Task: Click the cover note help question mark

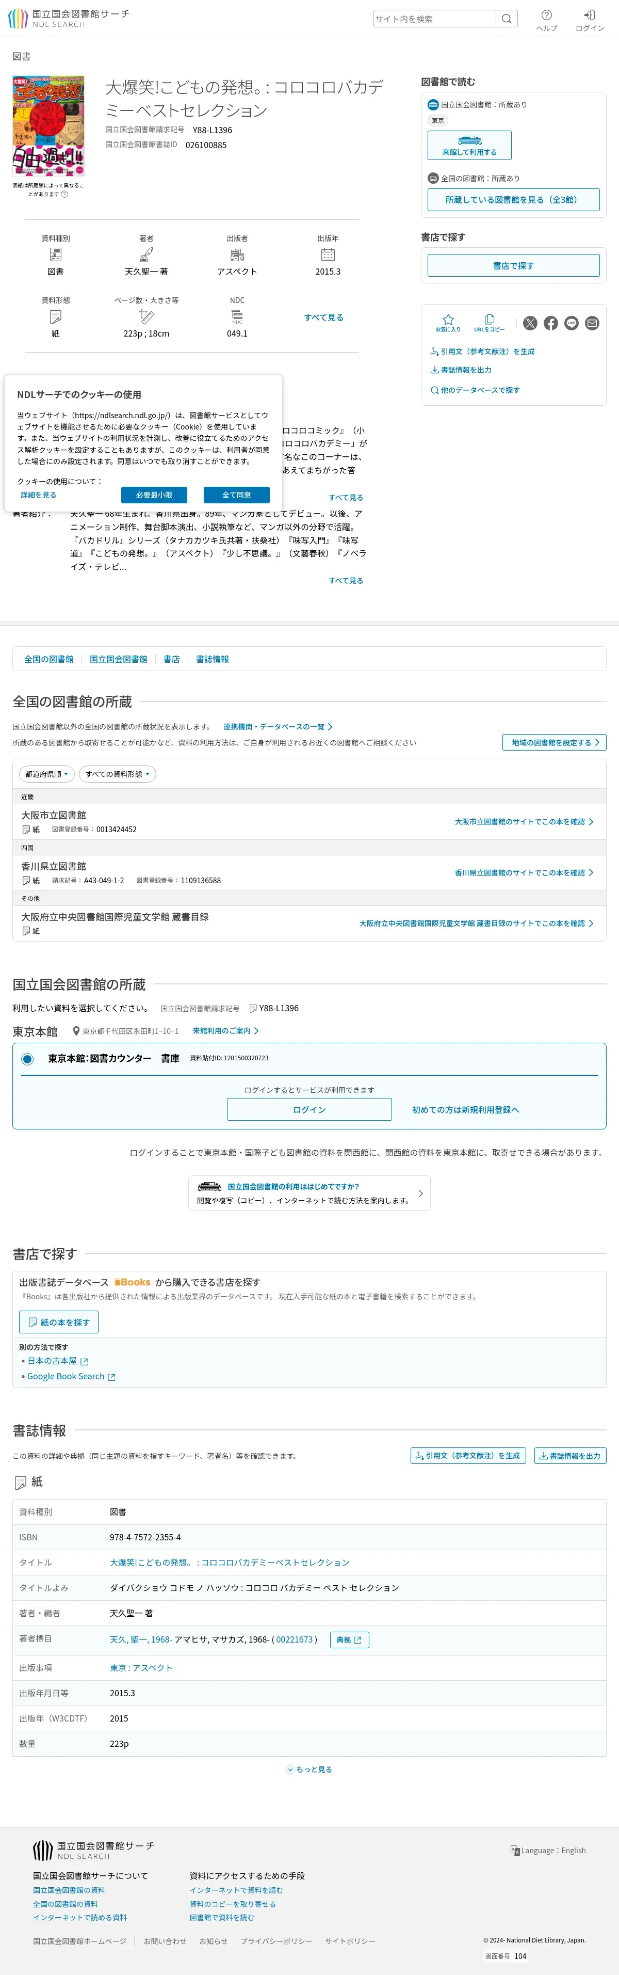Action: [x=64, y=194]
